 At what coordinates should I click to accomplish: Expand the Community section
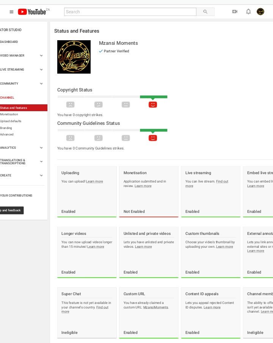click(41, 83)
